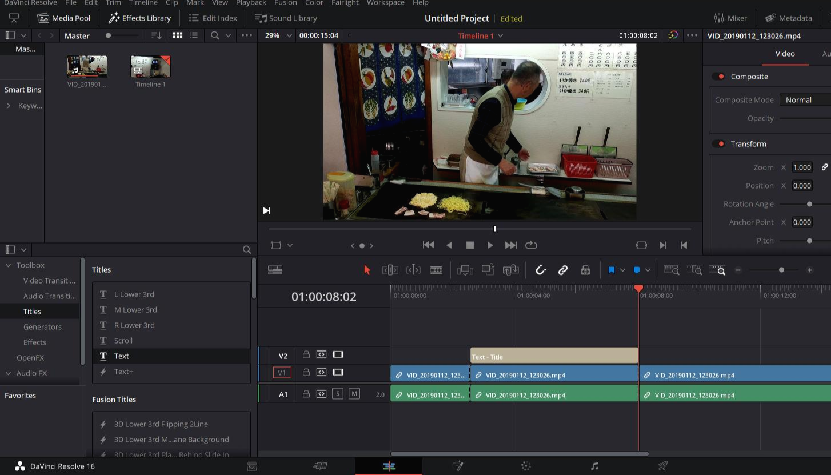Toggle Loop playback icon
Viewport: 831px width, 475px height.
531,245
